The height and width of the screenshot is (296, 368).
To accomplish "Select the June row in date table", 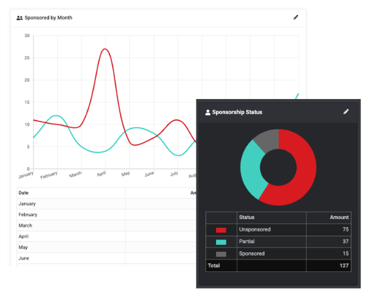I will [106, 258].
